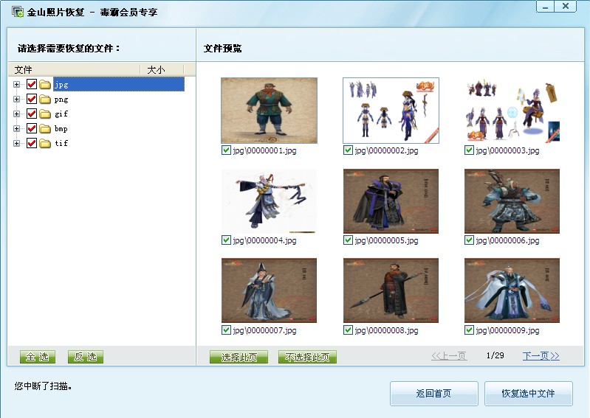
Task: Expand the jpg tree node
Action: click(x=16, y=85)
